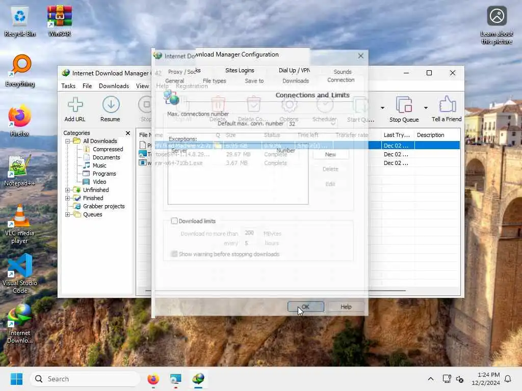Select the WinRAR desktop icon
The image size is (522, 391).
point(60,20)
